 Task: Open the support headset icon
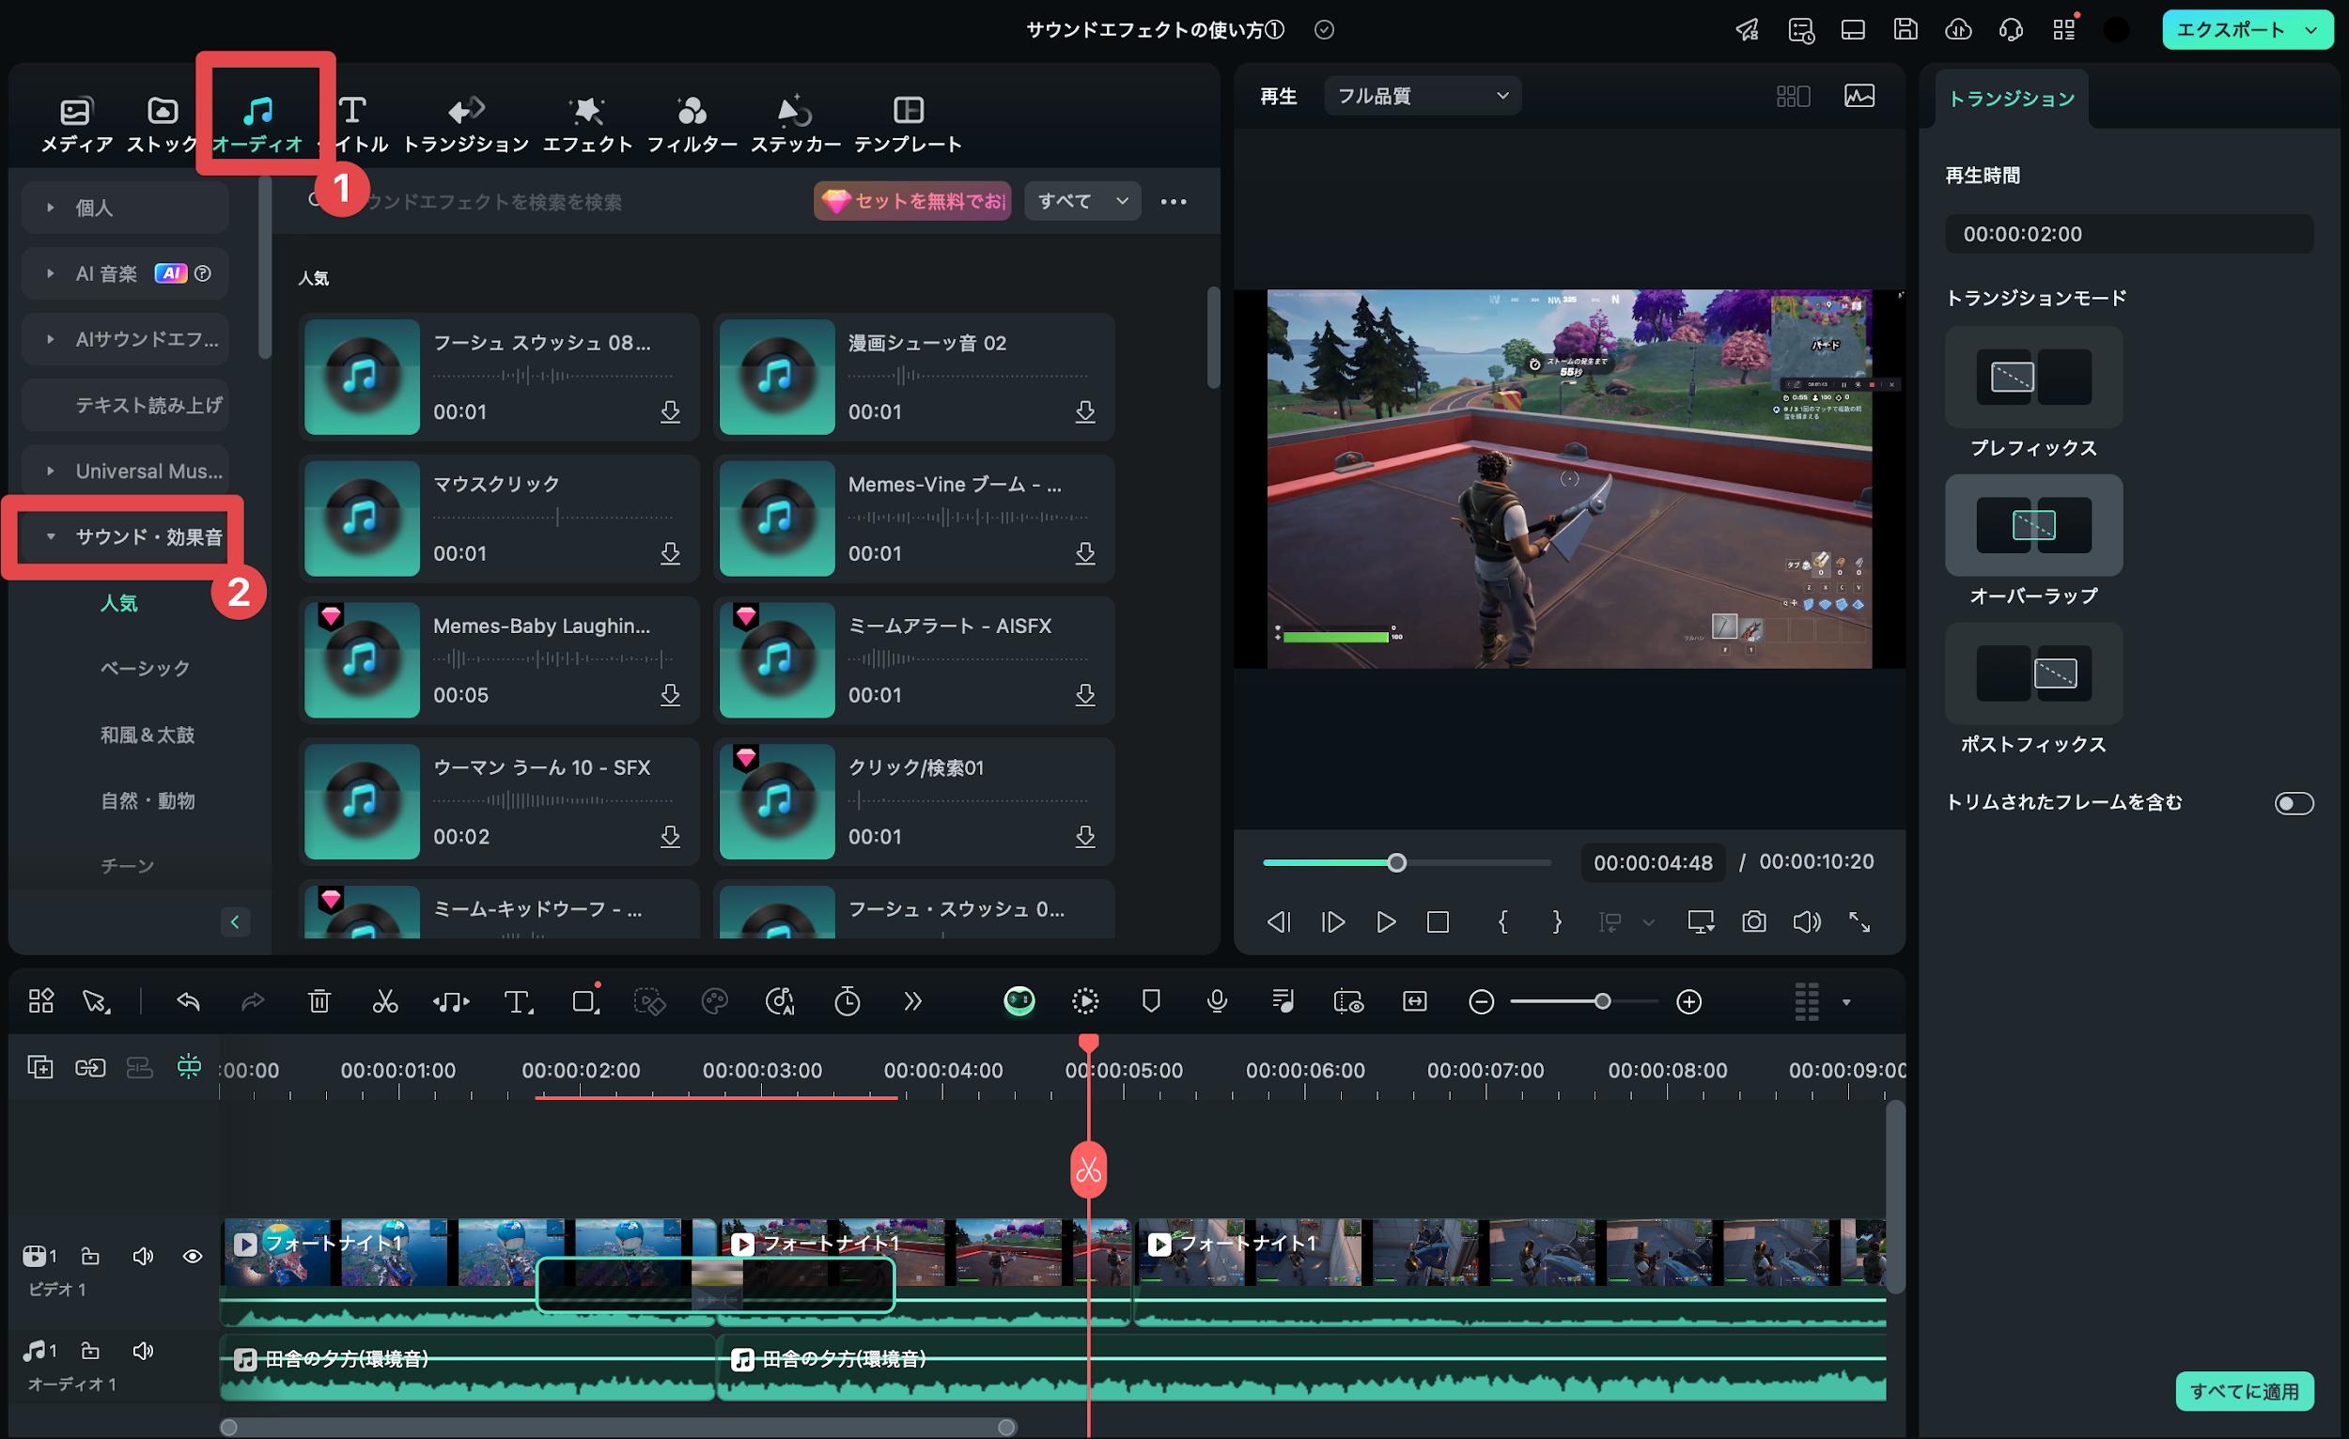click(x=2011, y=29)
